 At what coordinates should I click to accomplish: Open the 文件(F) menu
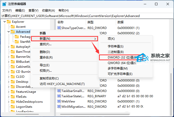(x=7, y=10)
